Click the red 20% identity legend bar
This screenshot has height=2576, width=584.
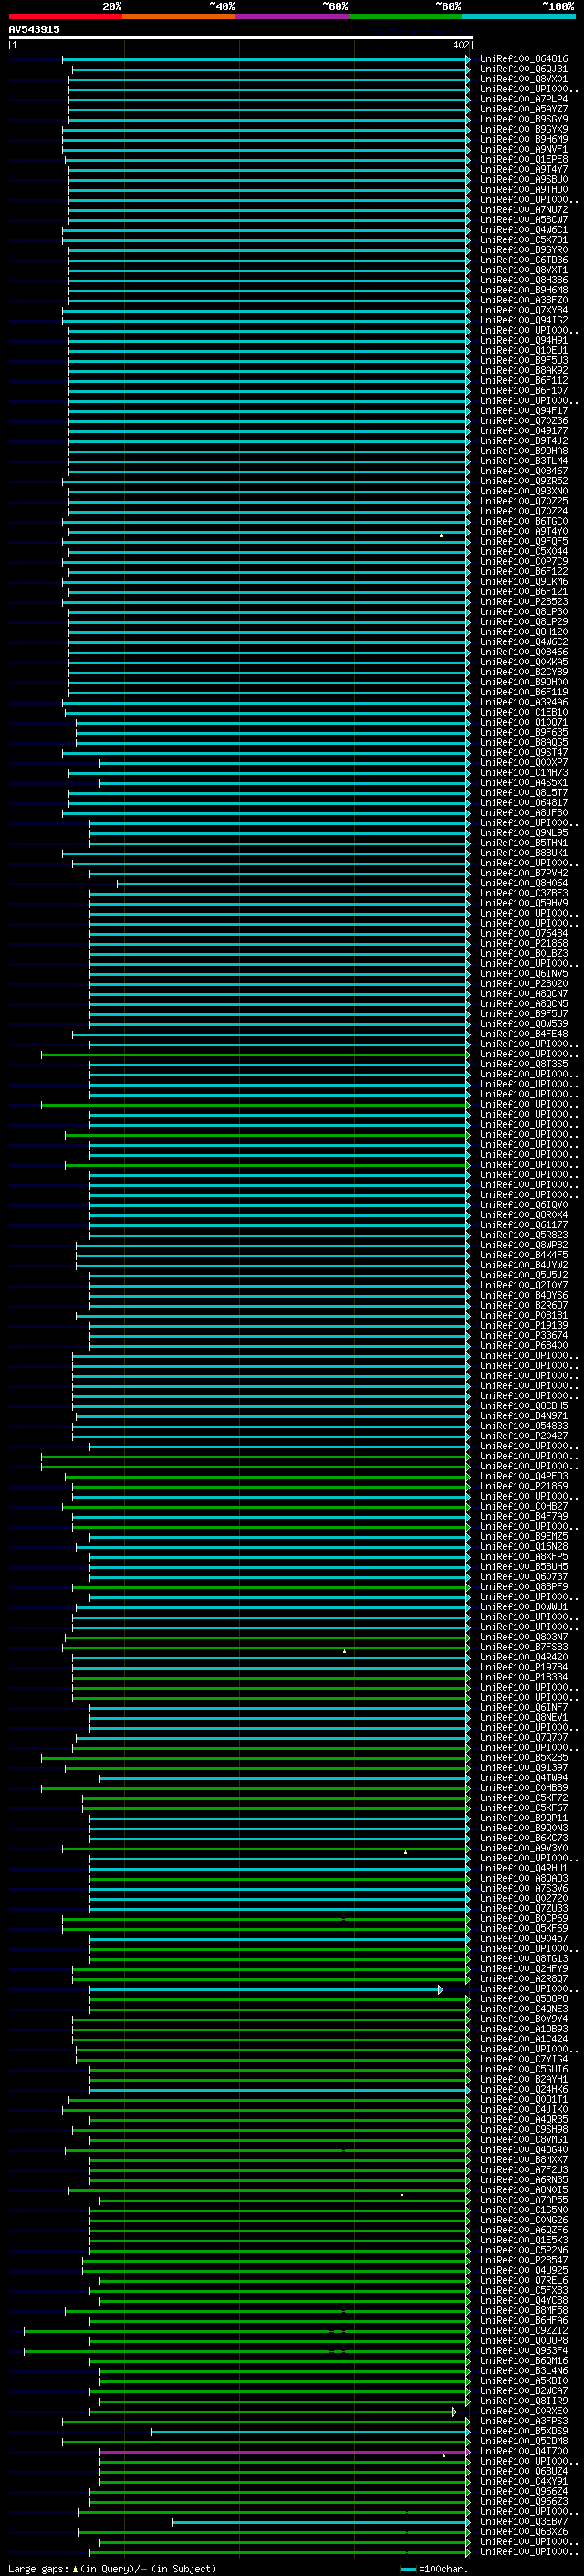click(65, 16)
